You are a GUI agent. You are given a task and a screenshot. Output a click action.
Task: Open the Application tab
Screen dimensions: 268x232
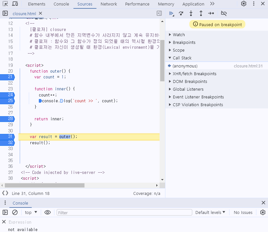[193, 4]
